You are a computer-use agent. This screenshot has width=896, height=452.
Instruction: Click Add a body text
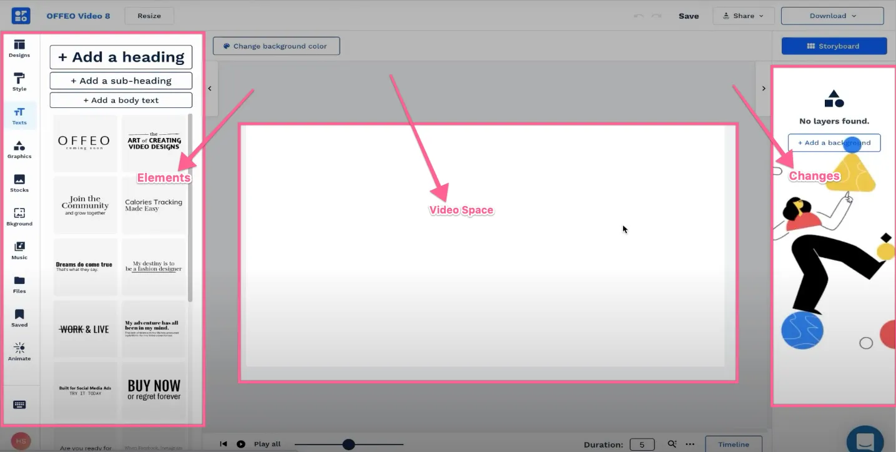[121, 100]
